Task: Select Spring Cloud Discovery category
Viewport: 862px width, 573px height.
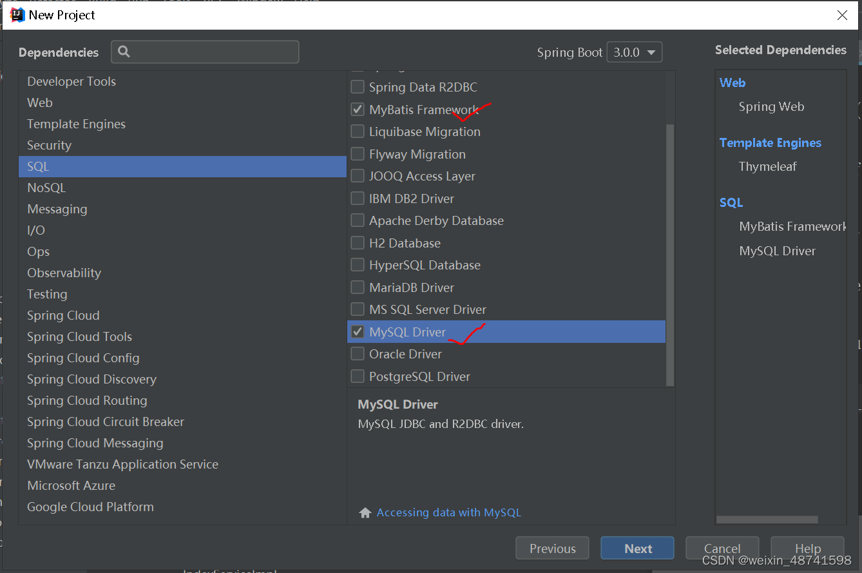Action: coord(182,379)
